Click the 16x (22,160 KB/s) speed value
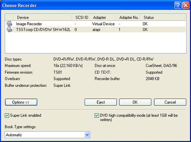Viewport: 191px width, 142px height. (68, 66)
